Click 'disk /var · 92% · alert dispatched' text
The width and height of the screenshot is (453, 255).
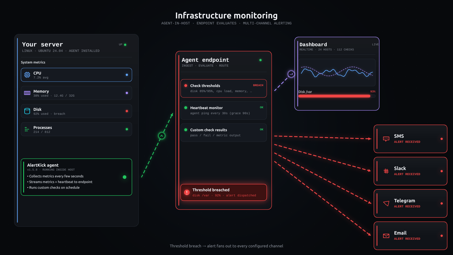(224, 195)
